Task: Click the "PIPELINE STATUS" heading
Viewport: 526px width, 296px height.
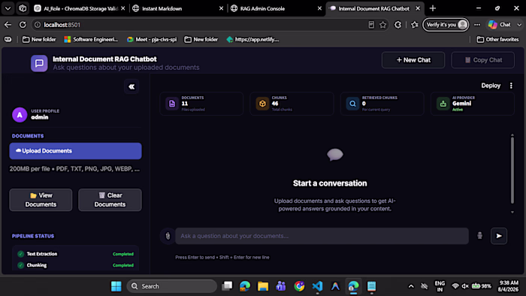Action: coord(33,236)
